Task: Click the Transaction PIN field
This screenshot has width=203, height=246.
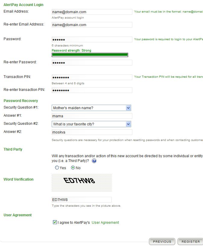Action: 92,77
